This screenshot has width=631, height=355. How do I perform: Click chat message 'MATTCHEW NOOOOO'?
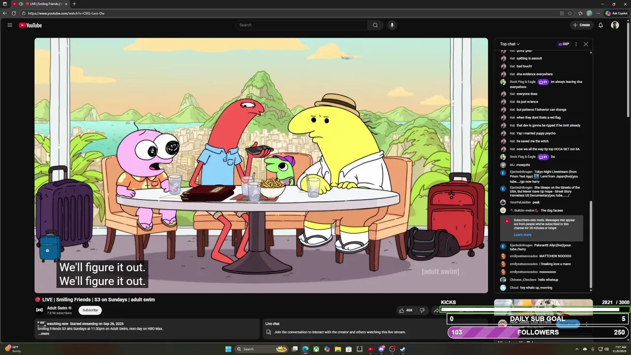tap(556, 256)
